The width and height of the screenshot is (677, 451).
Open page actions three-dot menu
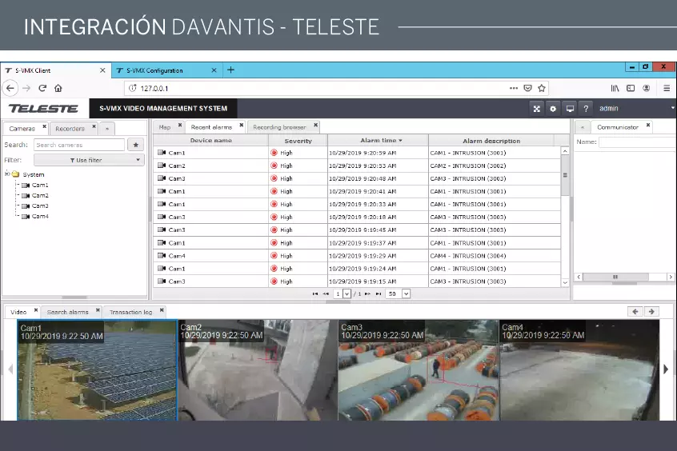click(x=514, y=88)
